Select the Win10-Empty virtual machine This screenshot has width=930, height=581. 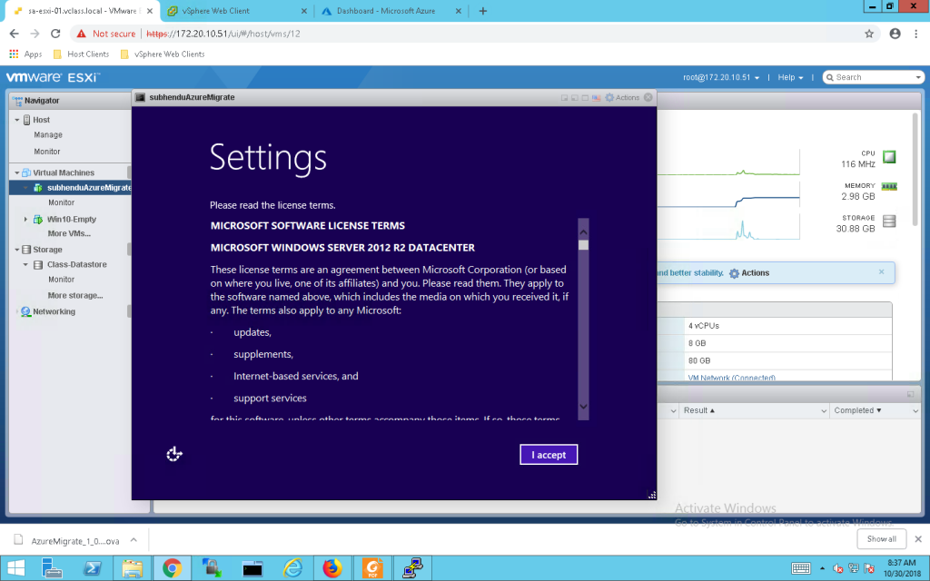click(72, 220)
